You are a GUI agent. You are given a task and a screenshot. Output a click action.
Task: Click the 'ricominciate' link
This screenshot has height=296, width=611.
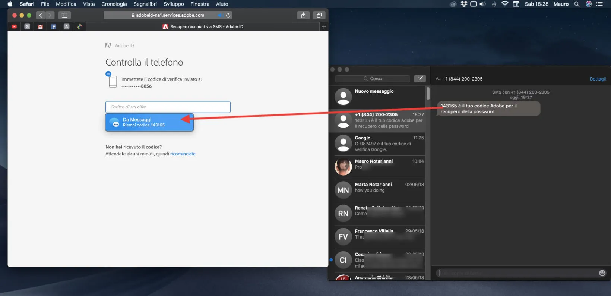click(183, 154)
